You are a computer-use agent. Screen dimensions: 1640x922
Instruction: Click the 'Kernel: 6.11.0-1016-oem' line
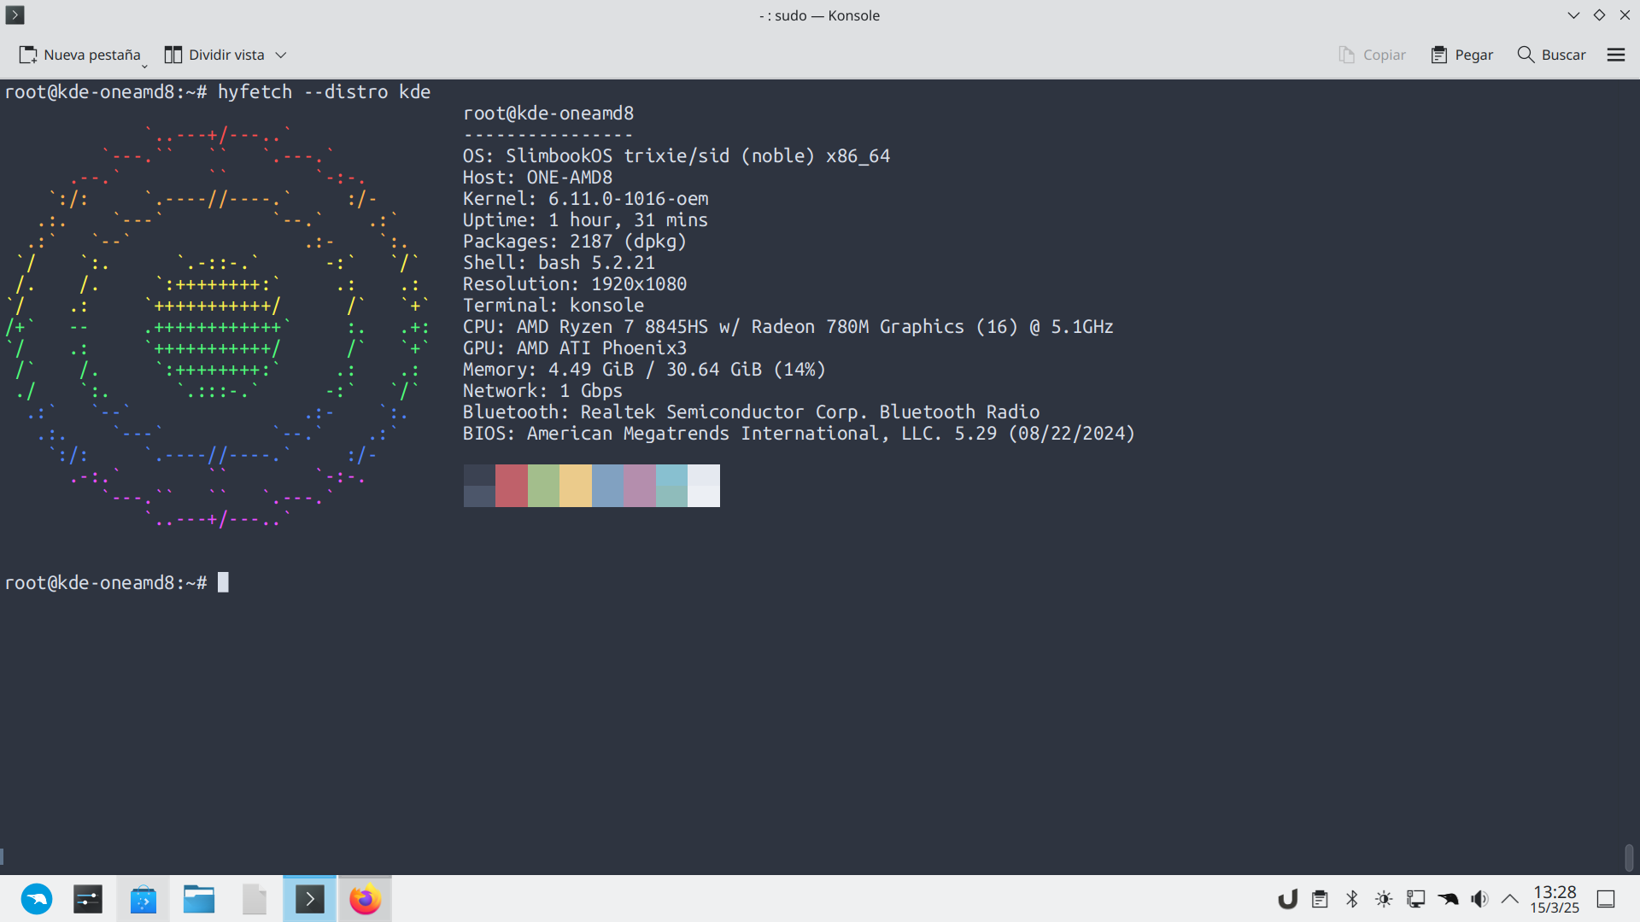(x=586, y=199)
